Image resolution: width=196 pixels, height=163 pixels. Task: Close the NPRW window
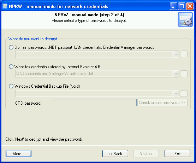click(190, 6)
